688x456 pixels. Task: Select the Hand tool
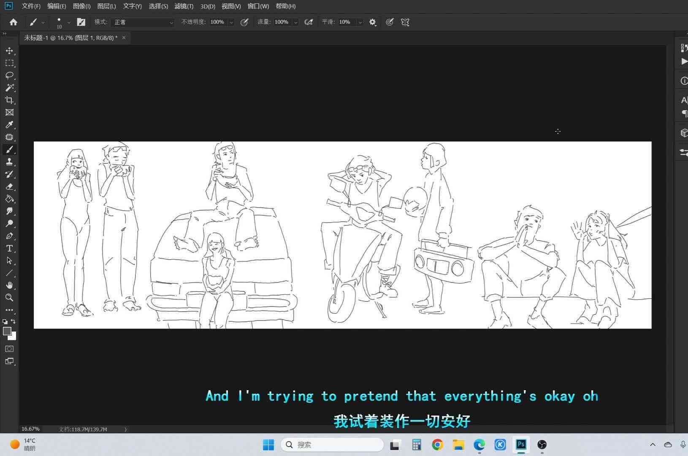coord(9,285)
